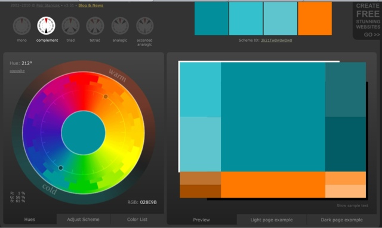Click the darkest teal preview block
This screenshot has width=382, height=228.
click(x=346, y=144)
